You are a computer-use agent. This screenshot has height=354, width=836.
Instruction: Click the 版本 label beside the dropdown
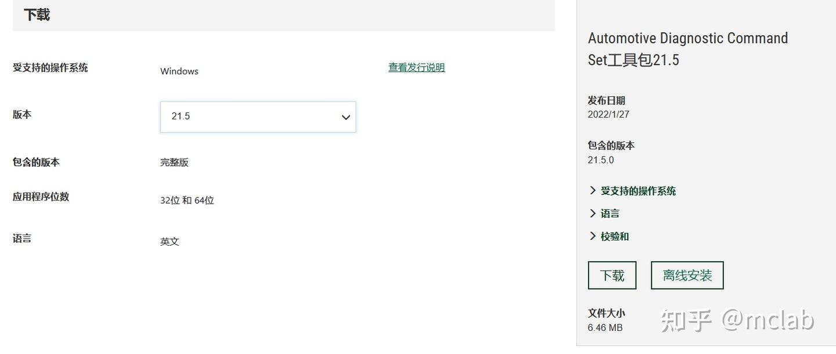pos(22,115)
